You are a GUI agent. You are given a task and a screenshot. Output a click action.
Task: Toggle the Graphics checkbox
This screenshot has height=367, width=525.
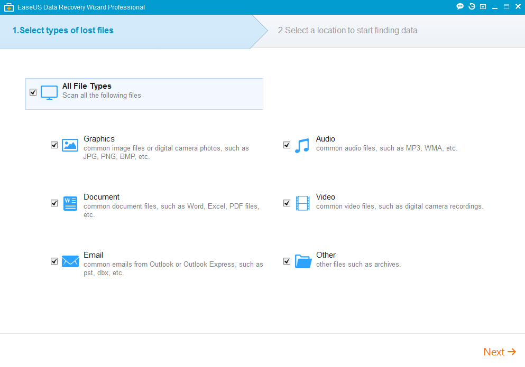[x=54, y=145]
